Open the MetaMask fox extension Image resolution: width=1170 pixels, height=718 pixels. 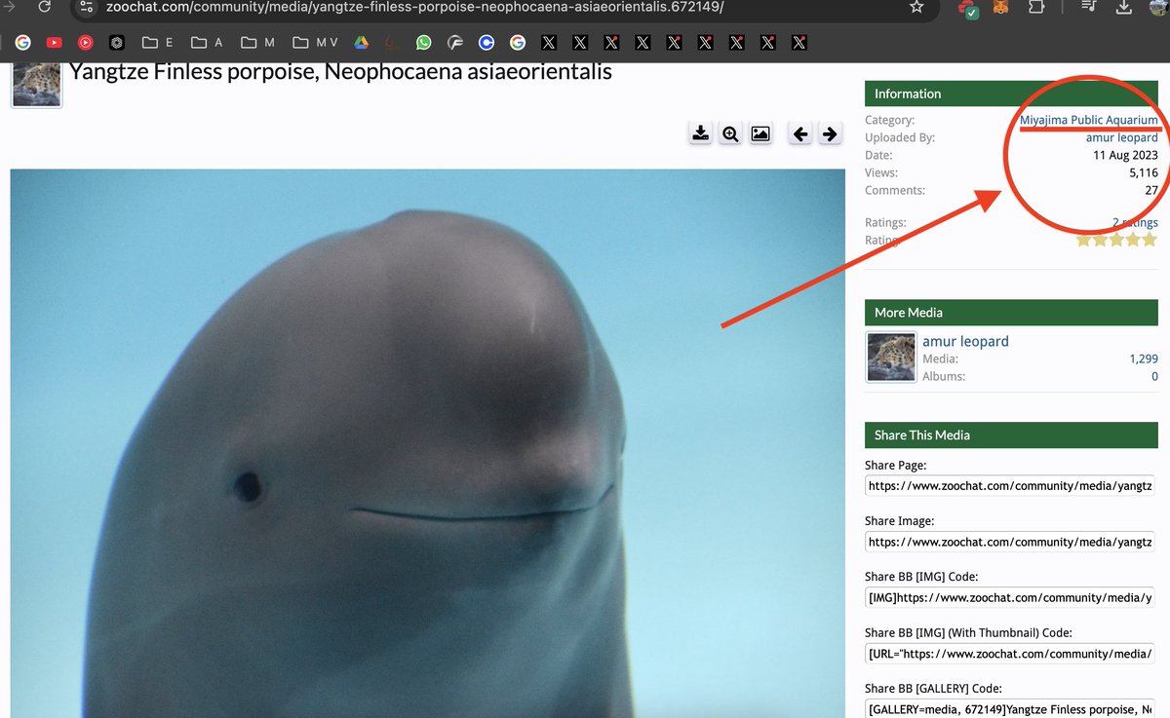[1000, 7]
